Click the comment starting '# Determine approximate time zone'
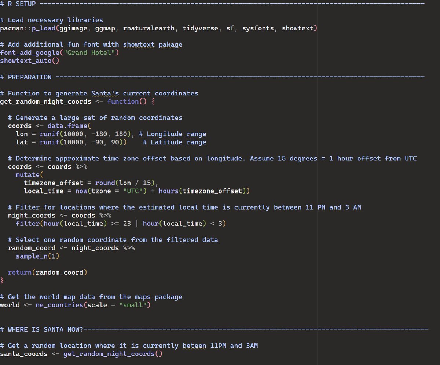 212,158
